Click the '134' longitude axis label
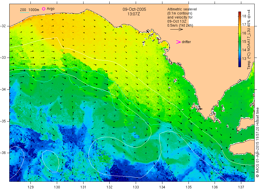The image size is (261, 191). (162, 187)
